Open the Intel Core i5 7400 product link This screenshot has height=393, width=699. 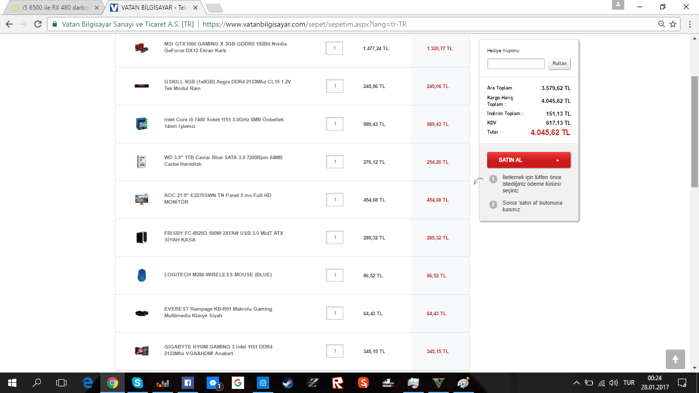click(224, 123)
